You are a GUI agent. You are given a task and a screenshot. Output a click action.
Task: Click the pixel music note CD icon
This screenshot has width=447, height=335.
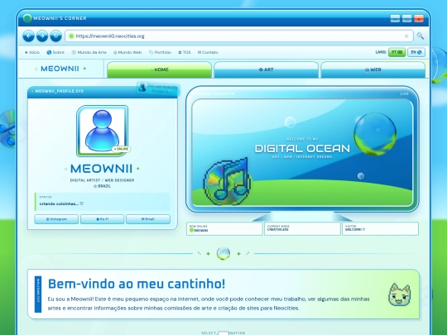click(x=228, y=182)
